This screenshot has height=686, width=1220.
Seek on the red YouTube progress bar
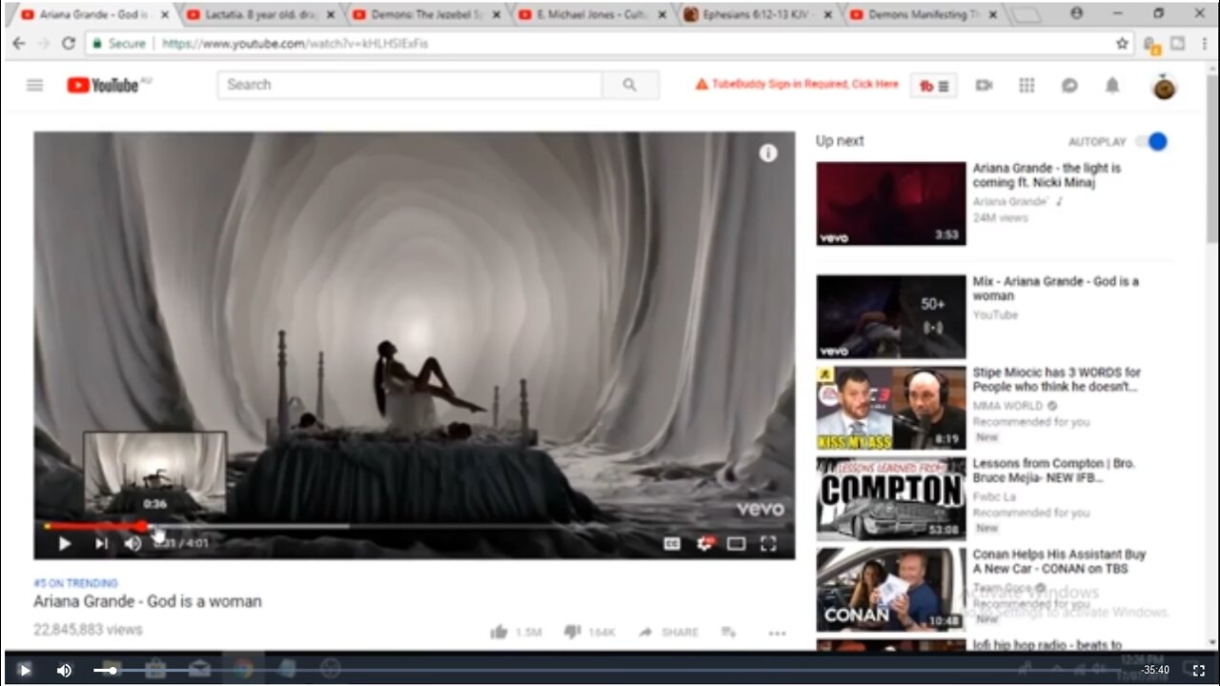tap(415, 526)
